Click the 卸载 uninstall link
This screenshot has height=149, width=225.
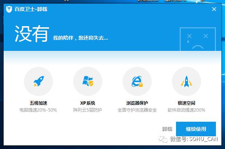(167, 129)
